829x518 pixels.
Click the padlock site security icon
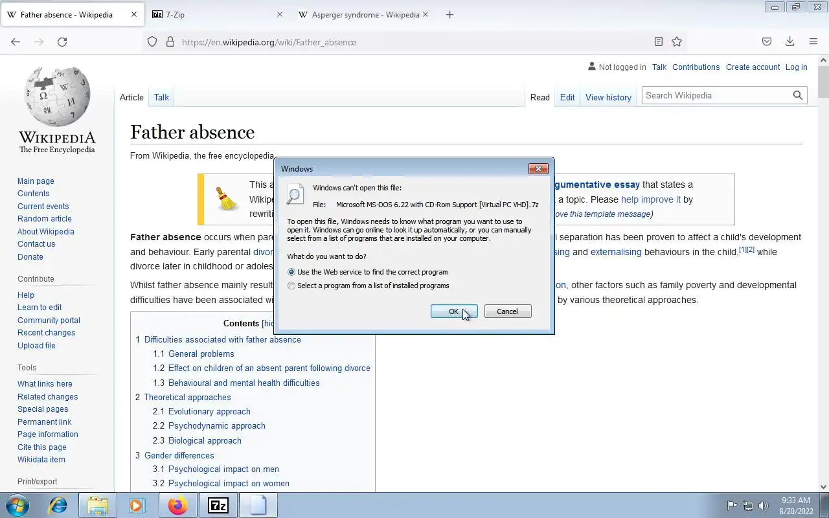pyautogui.click(x=170, y=42)
